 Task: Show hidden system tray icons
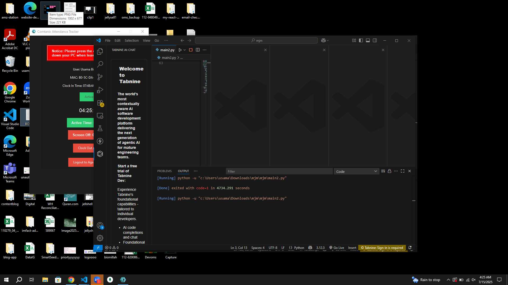448,280
